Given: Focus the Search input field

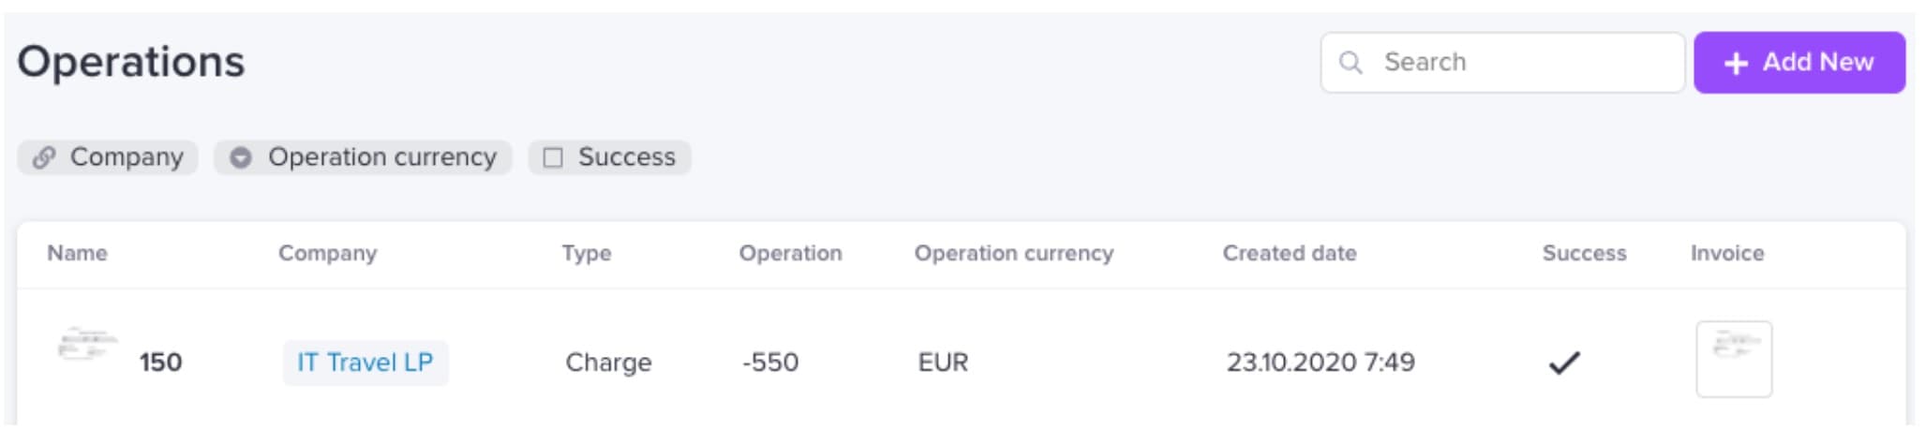Looking at the screenshot, I should (x=1502, y=63).
